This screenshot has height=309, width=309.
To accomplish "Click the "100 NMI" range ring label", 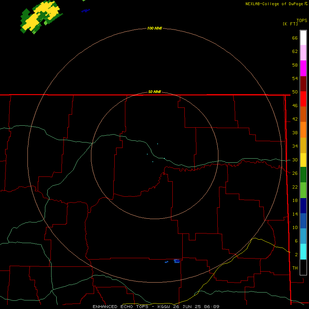I will coord(154,28).
